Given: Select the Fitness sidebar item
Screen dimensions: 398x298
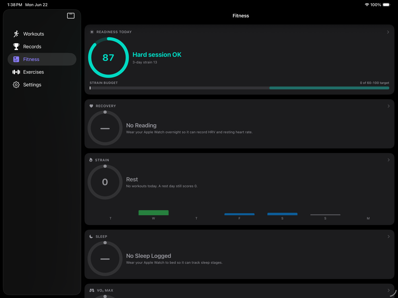Looking at the screenshot, I should 42,59.
